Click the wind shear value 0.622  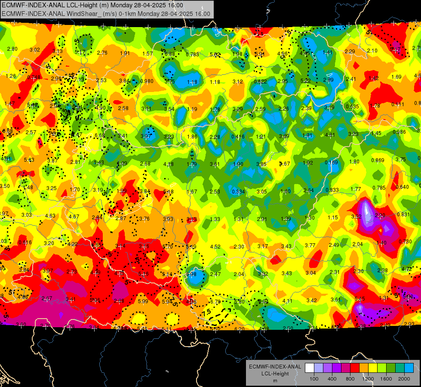[x=261, y=81]
